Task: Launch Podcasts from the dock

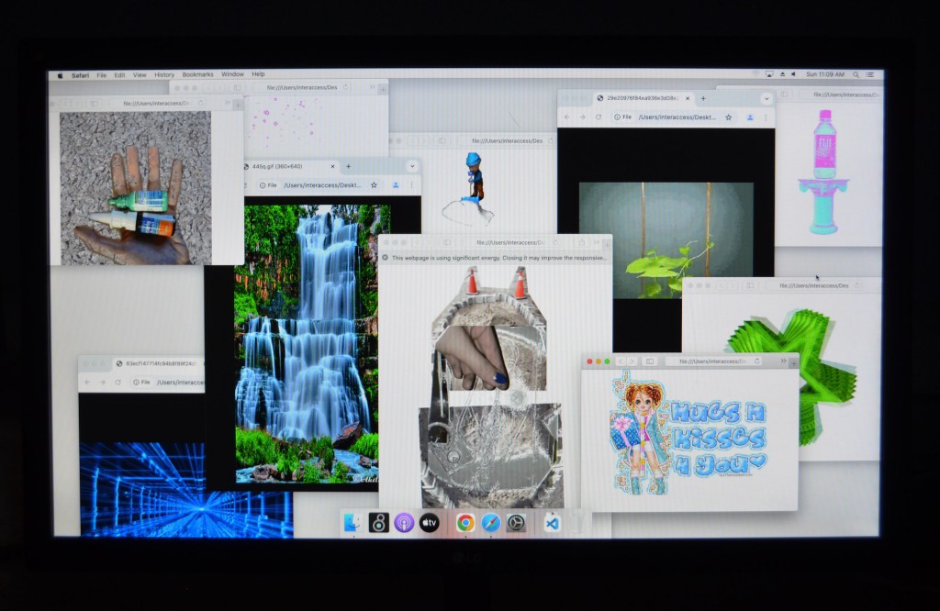Action: [x=403, y=523]
